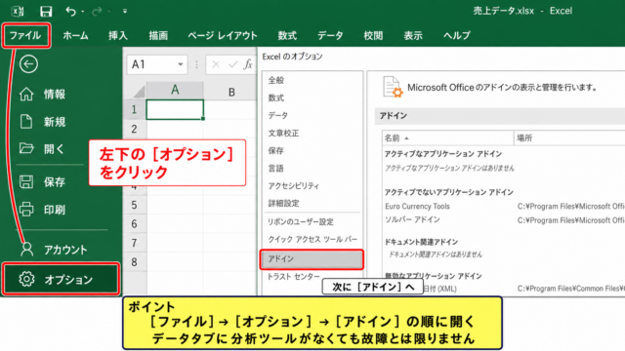Select column A header
Image resolution: width=625 pixels, height=351 pixels.
[175, 91]
